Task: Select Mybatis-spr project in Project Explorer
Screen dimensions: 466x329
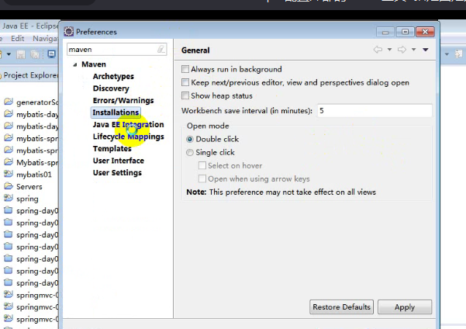Action: point(37,162)
